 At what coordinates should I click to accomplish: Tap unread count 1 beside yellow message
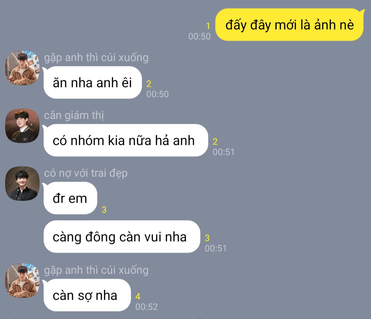[x=208, y=26]
